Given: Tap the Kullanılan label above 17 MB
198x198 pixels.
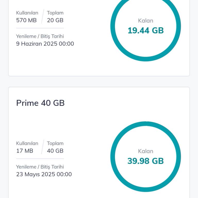Looking at the screenshot, I should 27,143.
